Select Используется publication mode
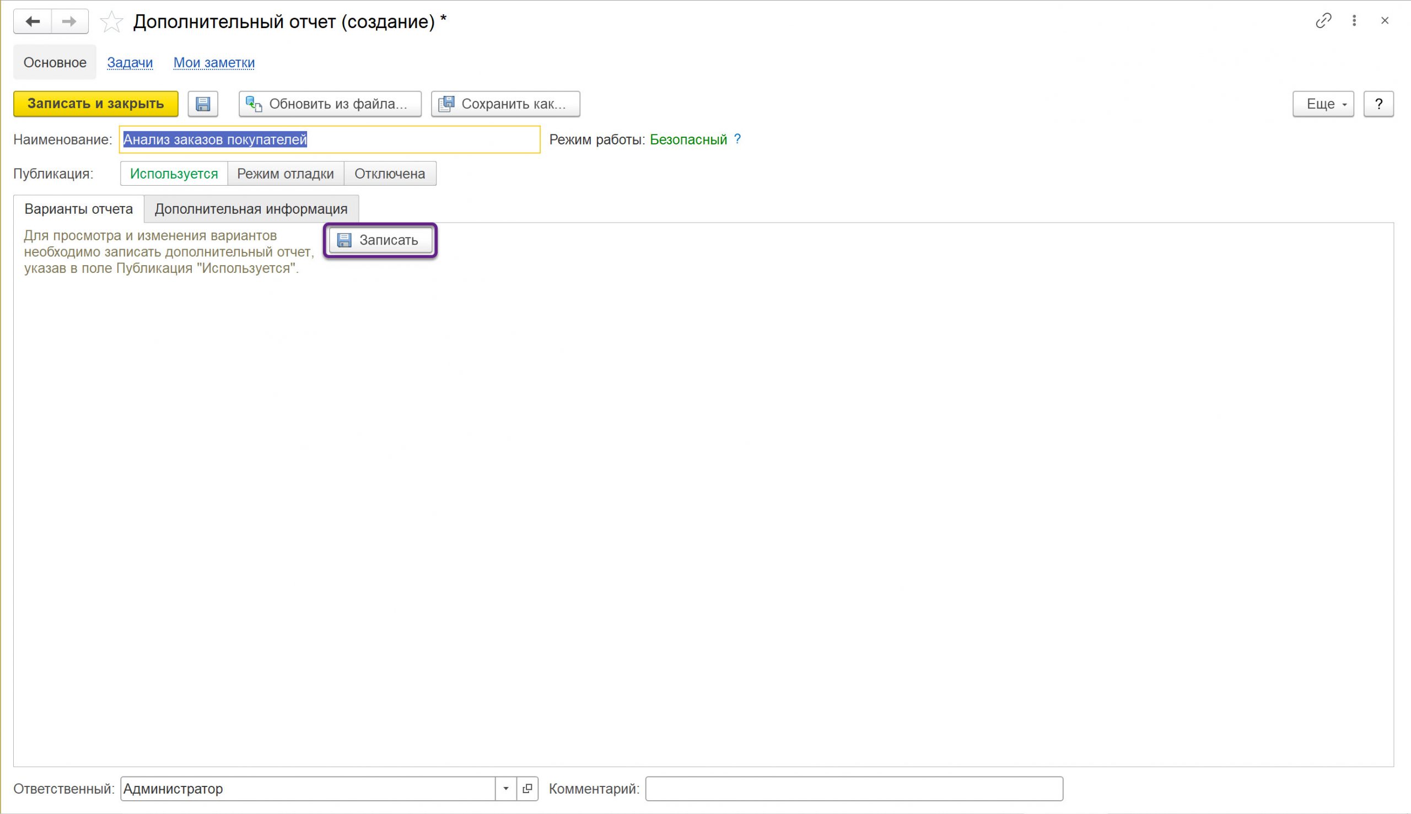This screenshot has width=1411, height=814. click(174, 173)
